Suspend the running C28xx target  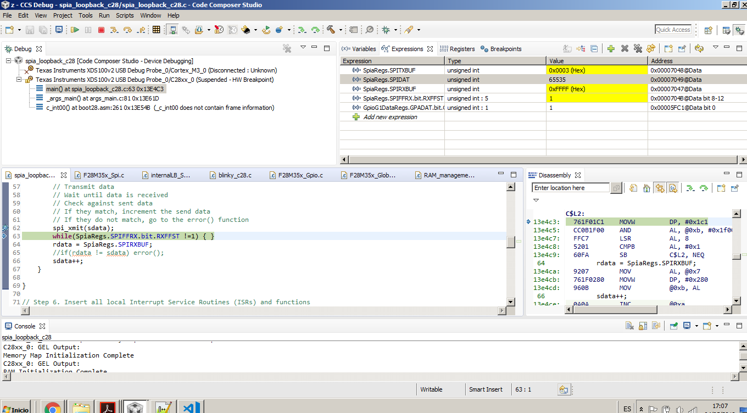pyautogui.click(x=88, y=30)
